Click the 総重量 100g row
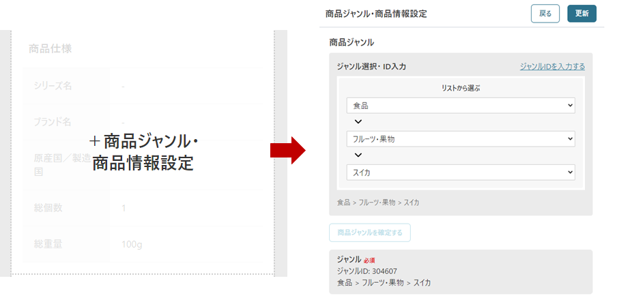 (x=143, y=244)
